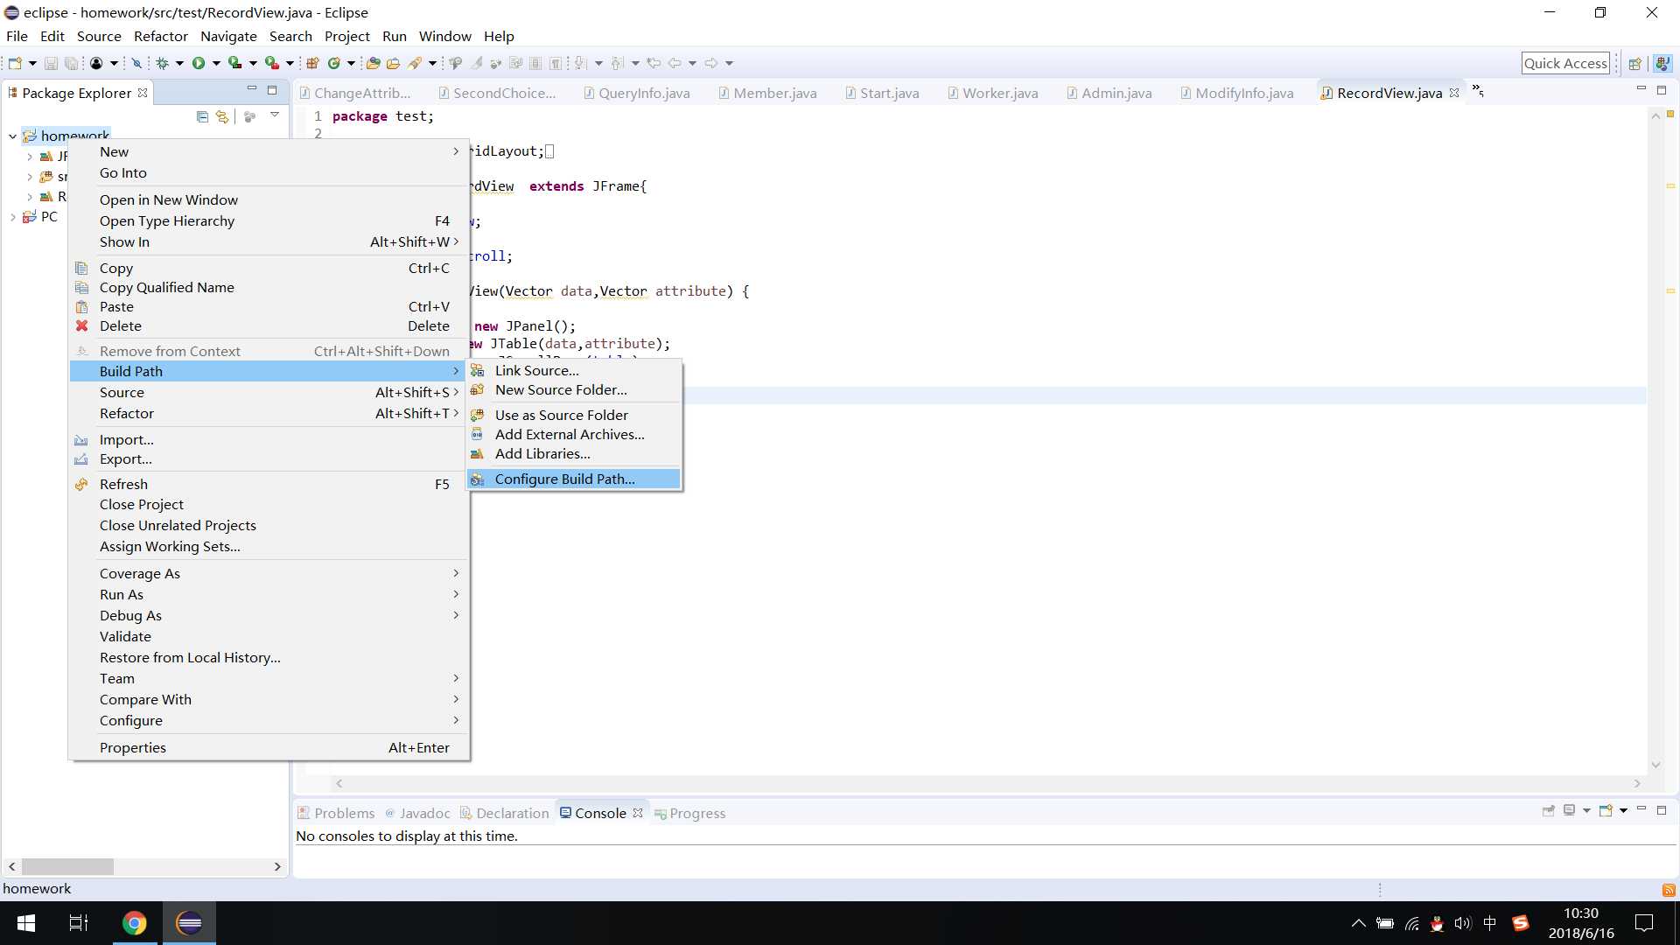Click the Package Explorer horizontal scrollbar thumb

[x=67, y=866]
